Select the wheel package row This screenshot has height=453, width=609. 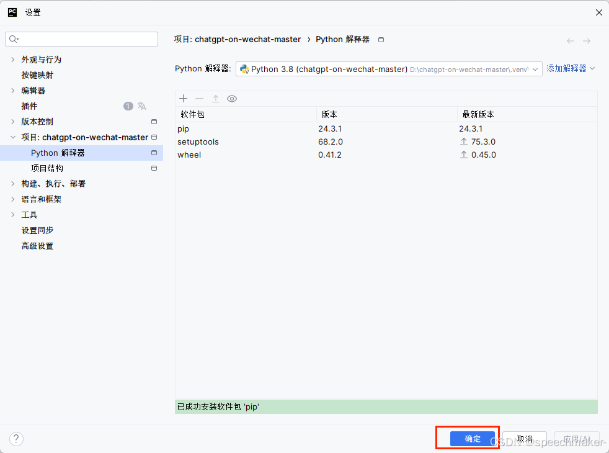pos(386,155)
